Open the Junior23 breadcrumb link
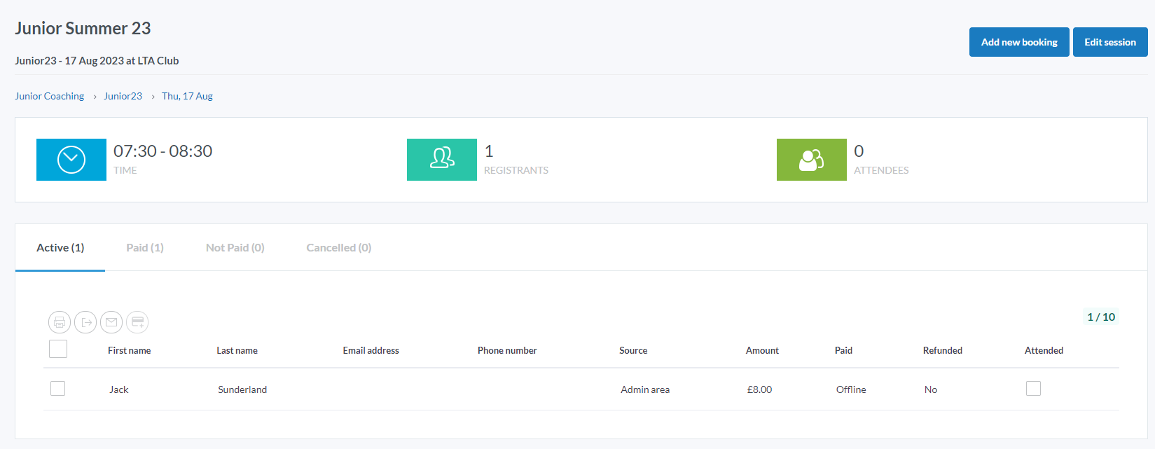The image size is (1155, 449). [123, 97]
